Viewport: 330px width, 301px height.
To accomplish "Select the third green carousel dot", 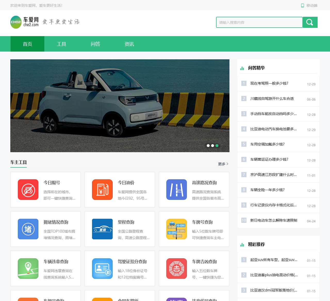I will [x=217, y=146].
